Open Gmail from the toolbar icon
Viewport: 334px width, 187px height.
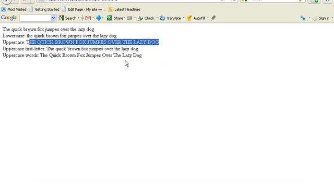(88, 18)
